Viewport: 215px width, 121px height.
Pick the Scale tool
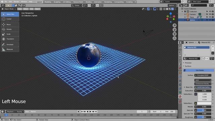coord(10,34)
